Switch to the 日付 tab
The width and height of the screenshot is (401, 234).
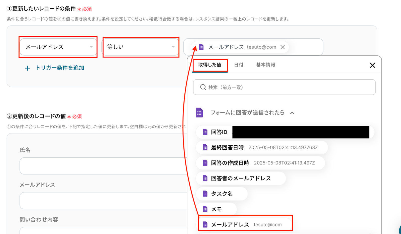click(239, 65)
